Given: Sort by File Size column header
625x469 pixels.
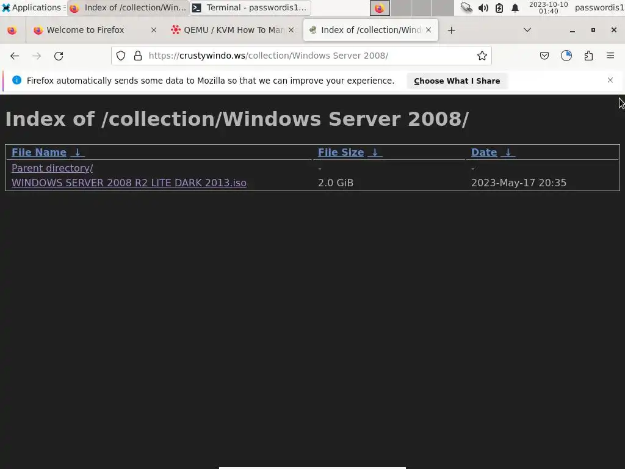Looking at the screenshot, I should click(x=341, y=152).
